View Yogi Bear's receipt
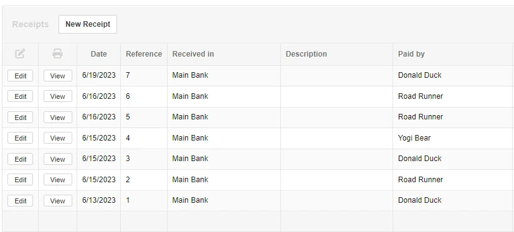The width and height of the screenshot is (514, 232). pyautogui.click(x=58, y=138)
